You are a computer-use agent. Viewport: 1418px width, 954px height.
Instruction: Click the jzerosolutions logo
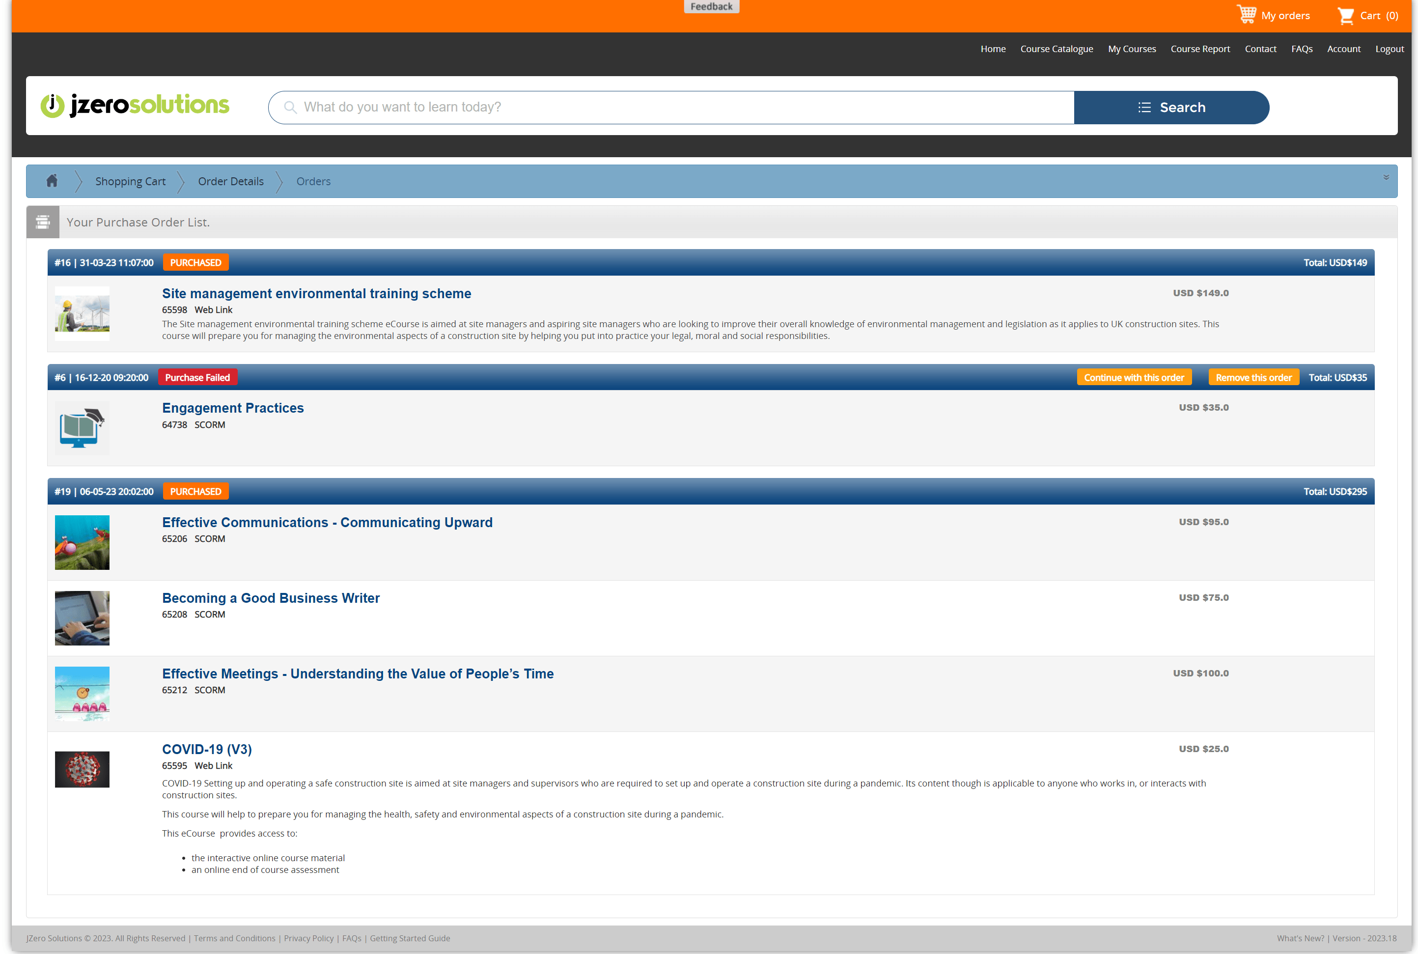pyautogui.click(x=135, y=105)
